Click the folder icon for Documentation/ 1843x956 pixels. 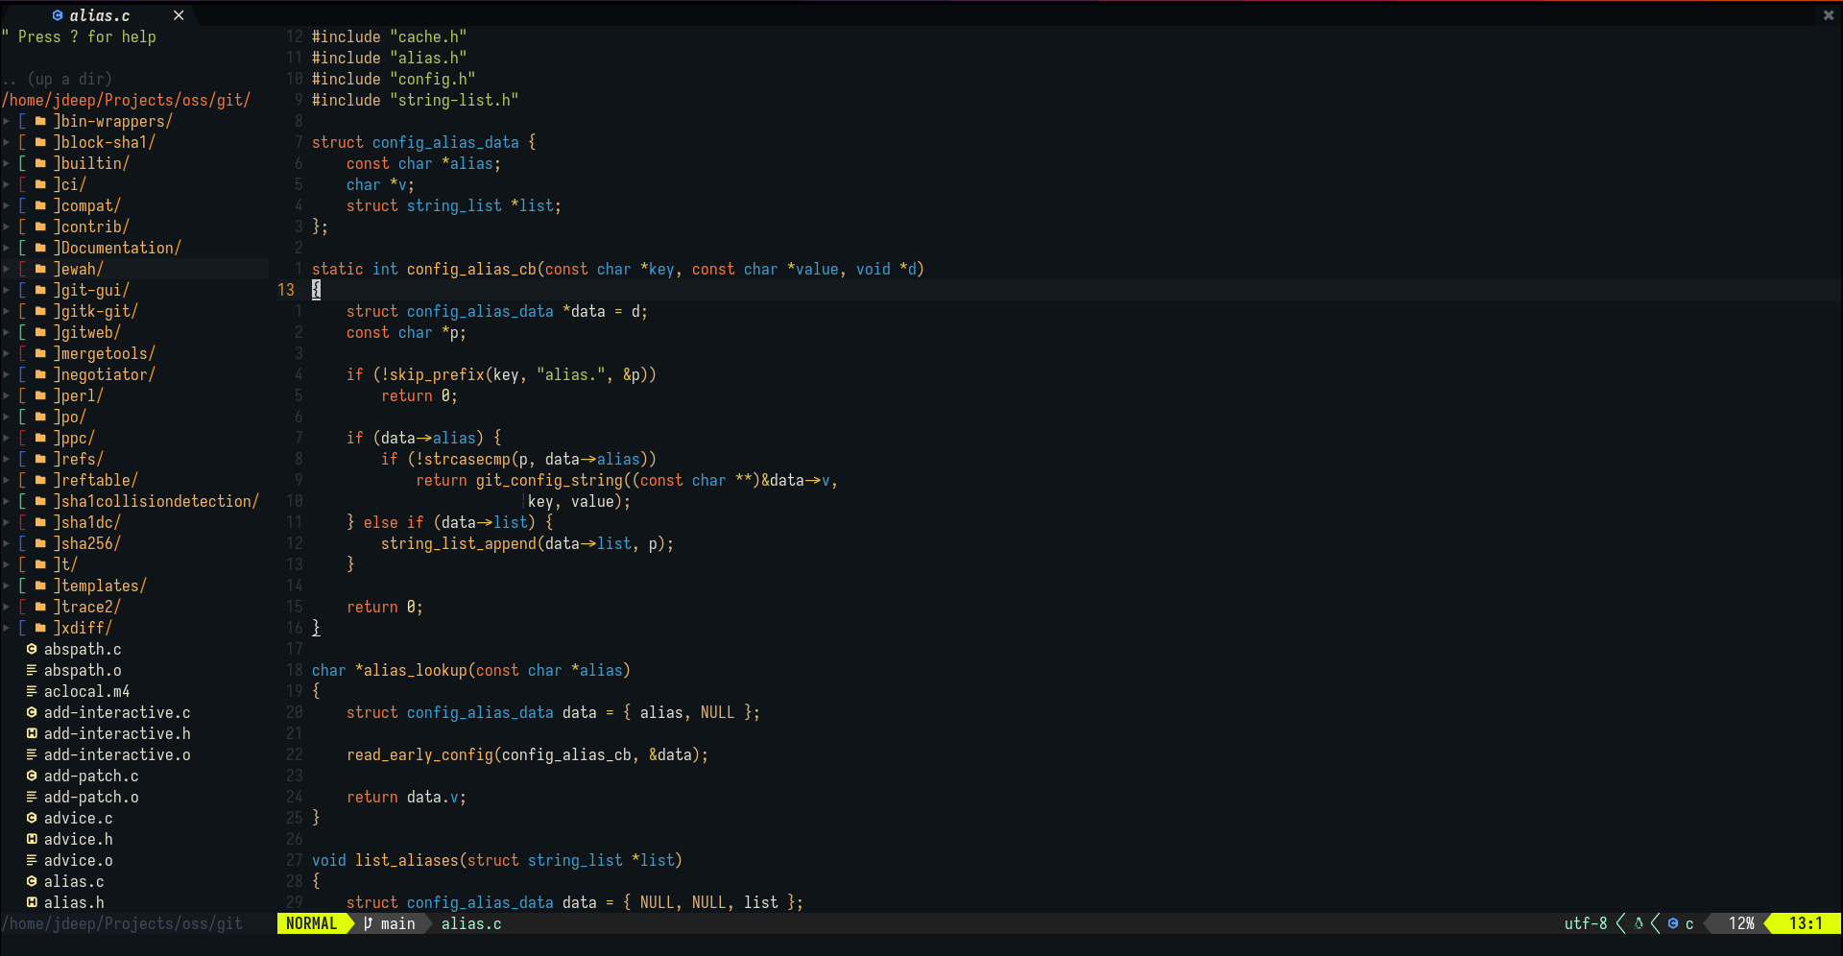pyautogui.click(x=39, y=248)
